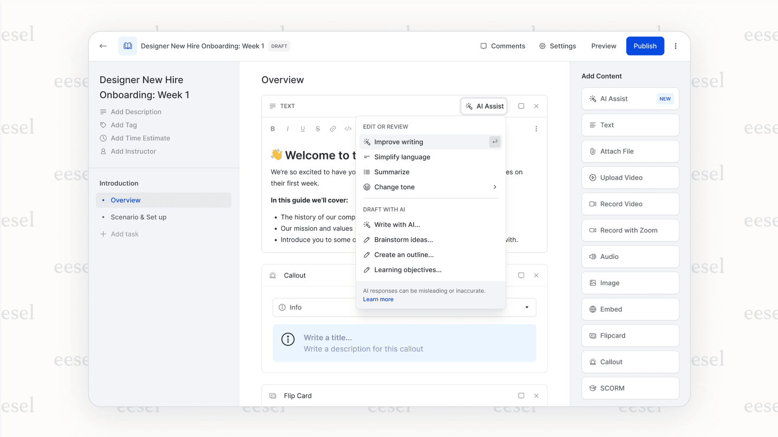Select Scenario & Set up task
This screenshot has width=778, height=437.
tap(138, 217)
